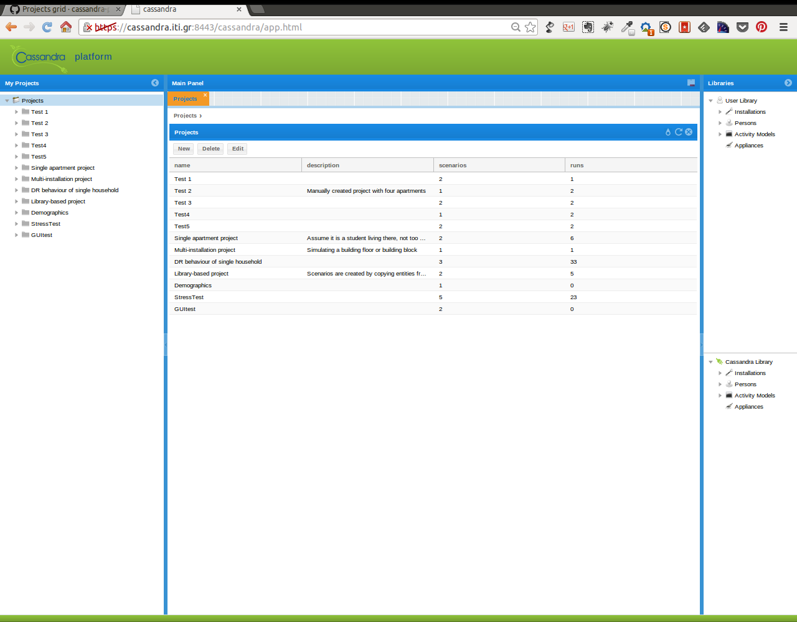Bookmark this page with the star icon

[x=530, y=27]
